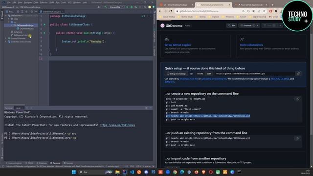Click the gutter run arrow beside main method
The width and height of the screenshot is (313, 176).
coord(45,33)
